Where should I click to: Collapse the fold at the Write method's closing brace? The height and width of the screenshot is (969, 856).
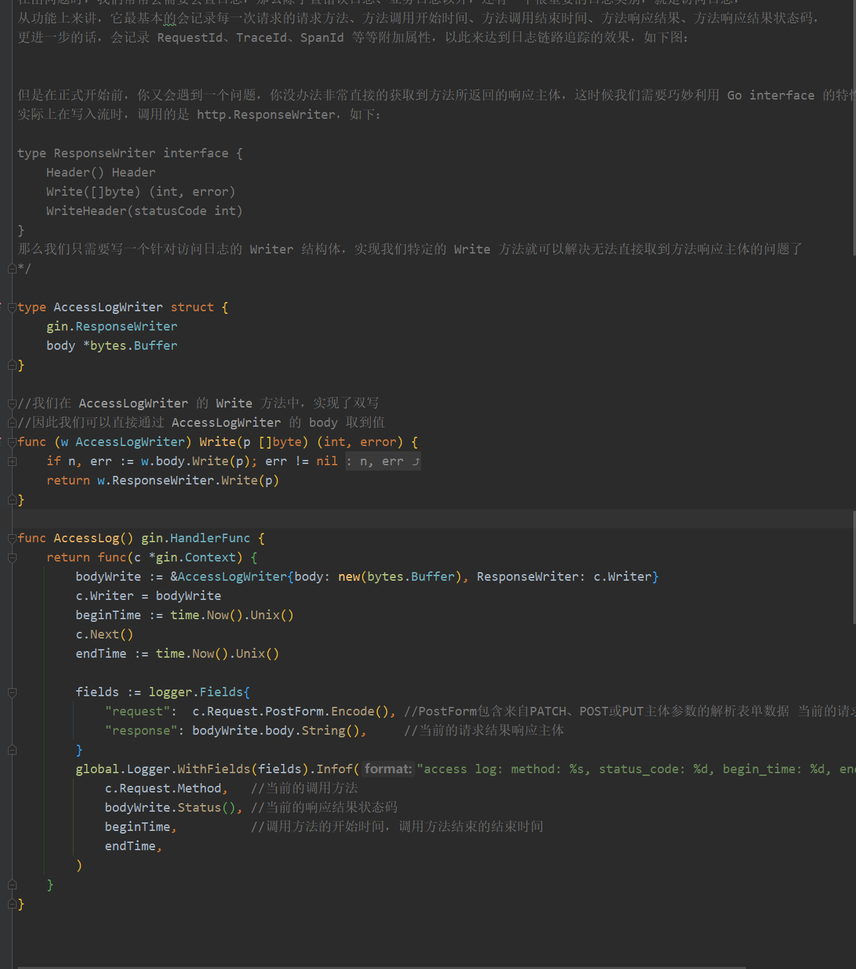pos(12,500)
